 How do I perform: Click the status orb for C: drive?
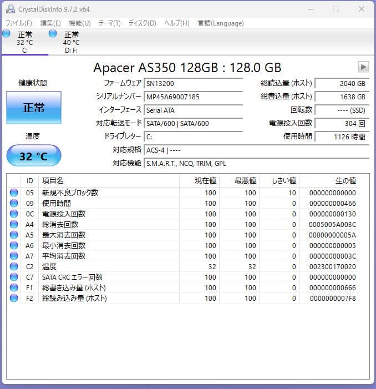7,33
